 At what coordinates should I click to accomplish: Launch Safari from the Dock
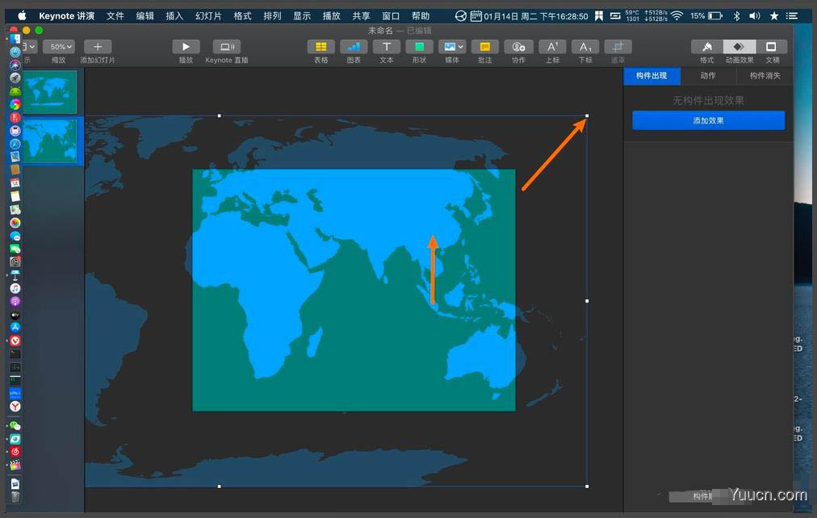pyautogui.click(x=15, y=144)
